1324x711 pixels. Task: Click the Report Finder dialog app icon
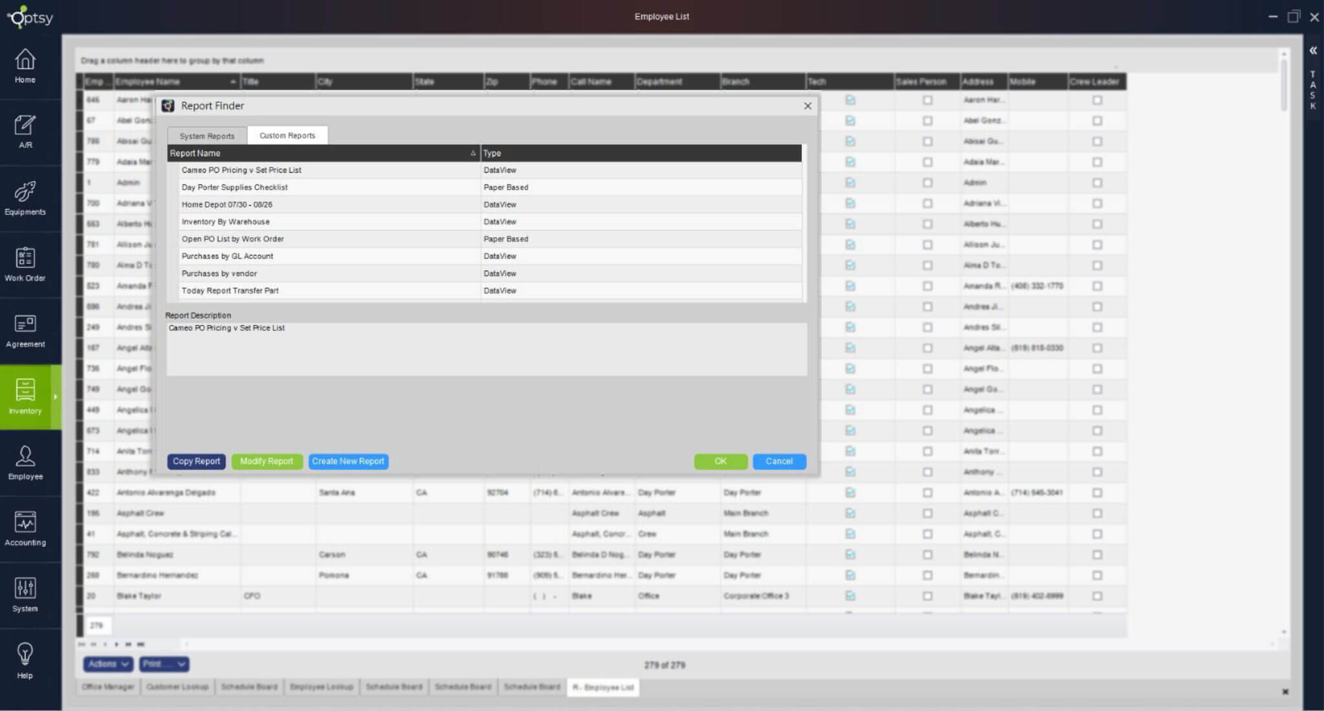(x=168, y=106)
